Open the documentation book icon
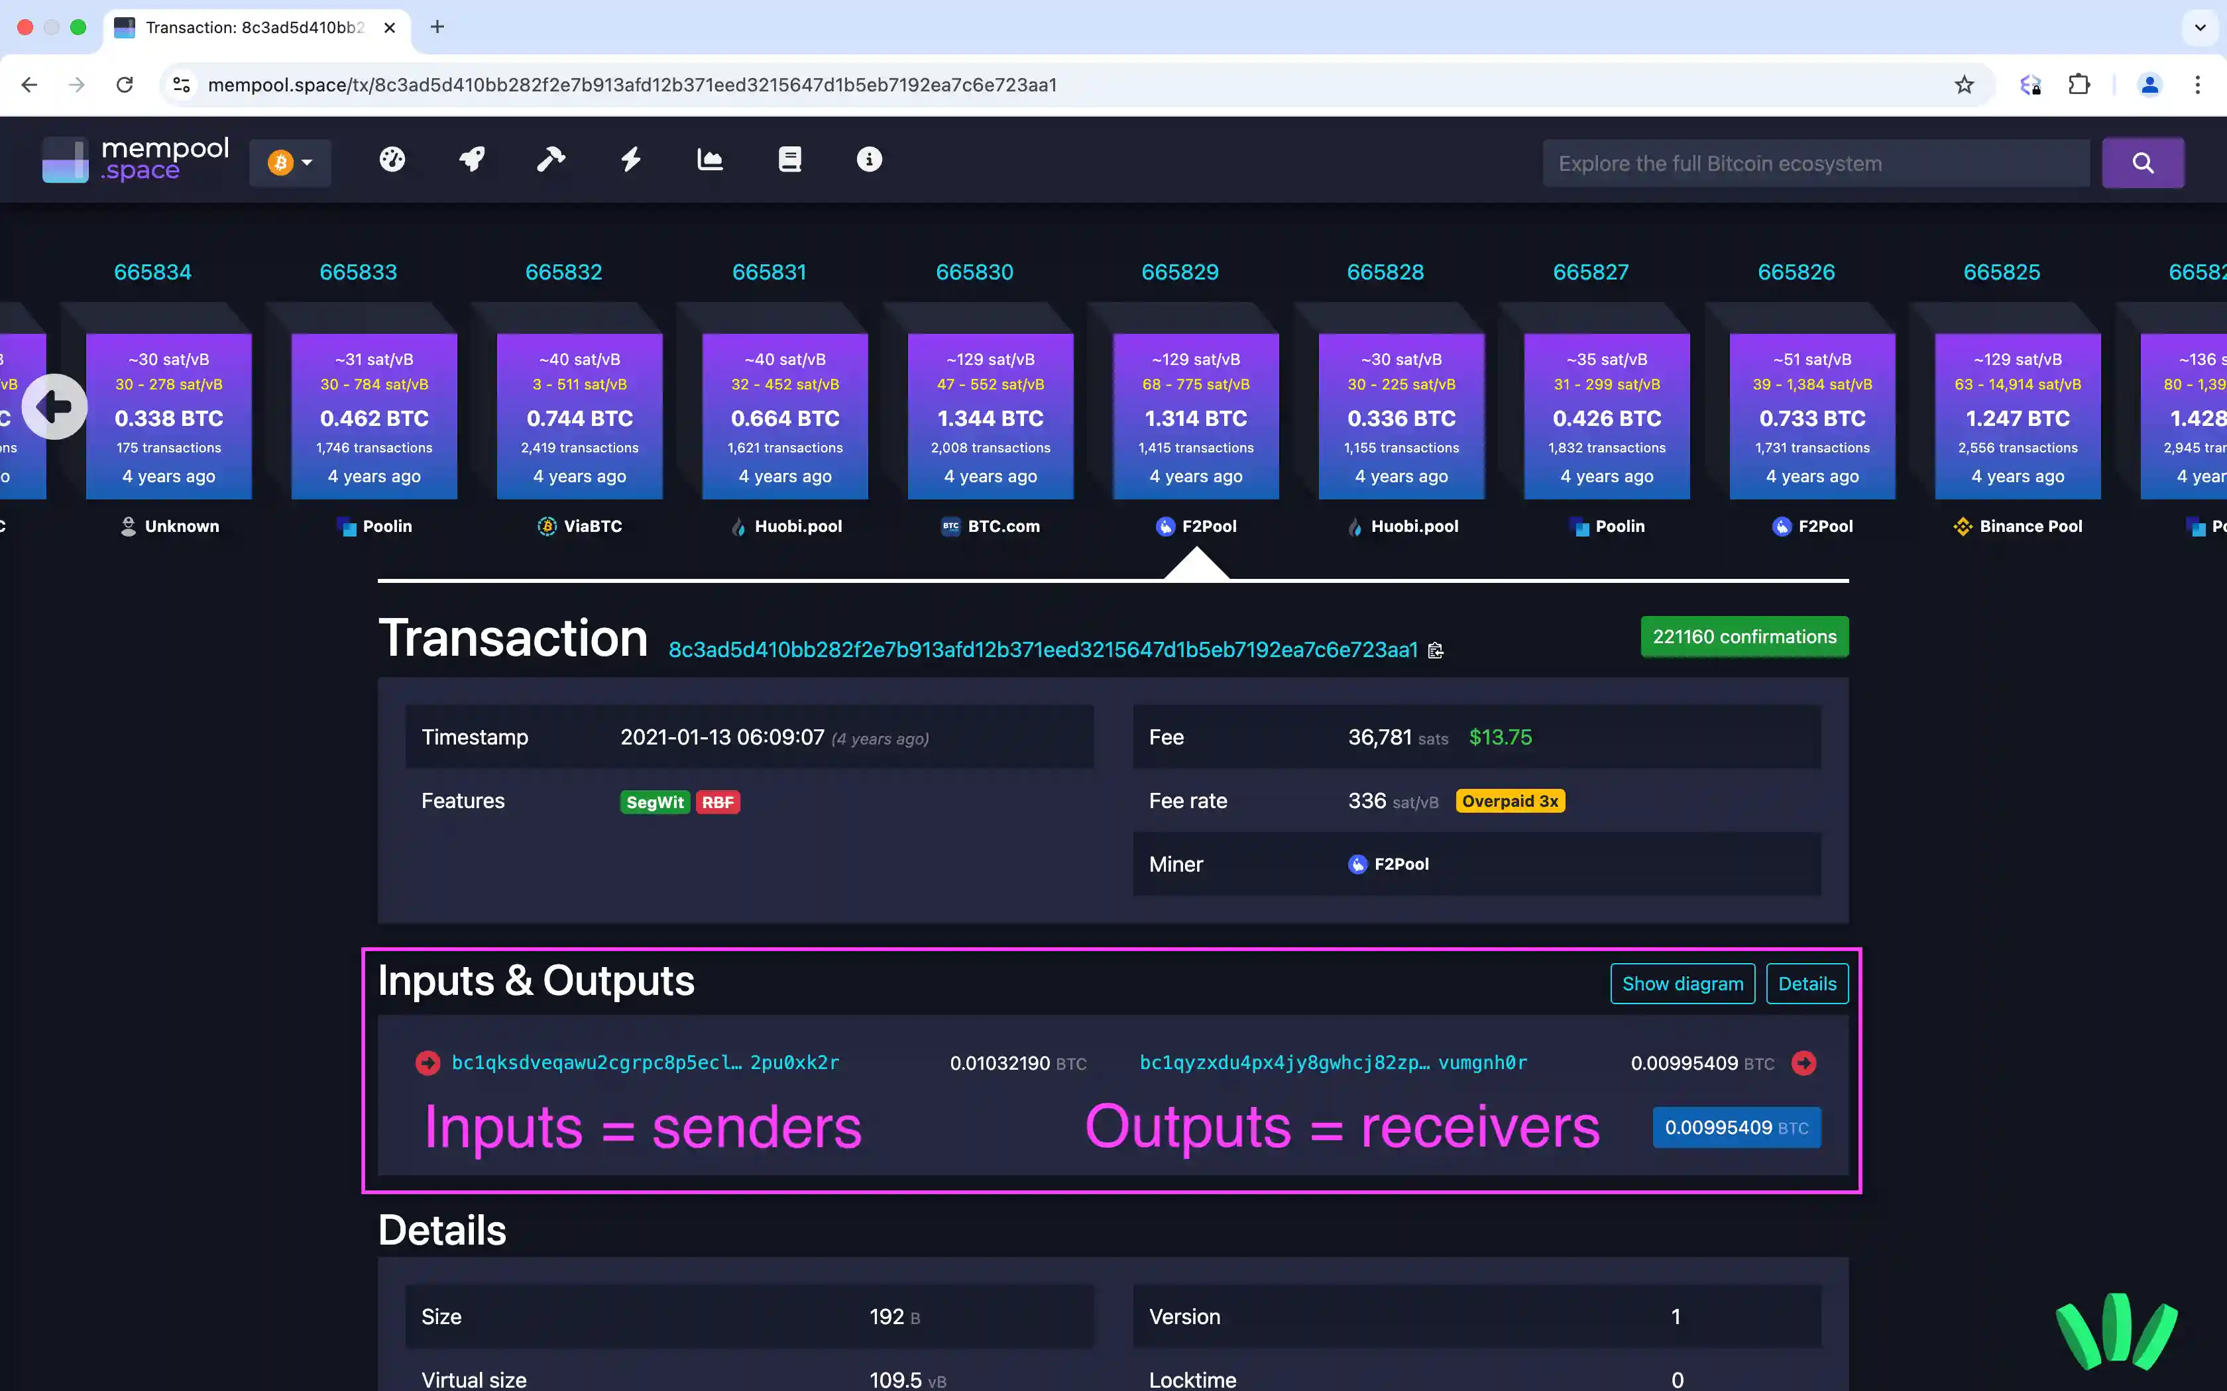 pos(789,159)
